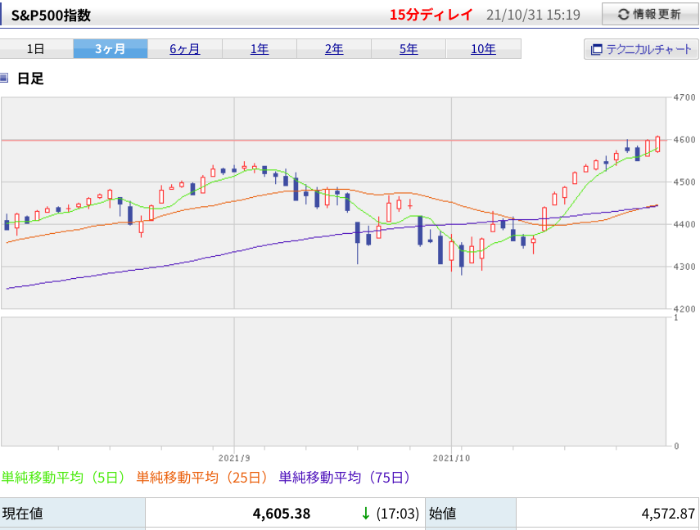This screenshot has height=530, width=700.
Task: Click the 2021/10 date axis label
Action: click(451, 458)
